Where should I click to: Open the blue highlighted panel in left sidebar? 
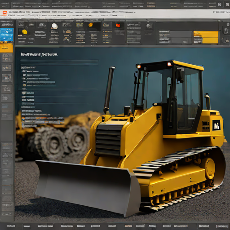(7, 35)
